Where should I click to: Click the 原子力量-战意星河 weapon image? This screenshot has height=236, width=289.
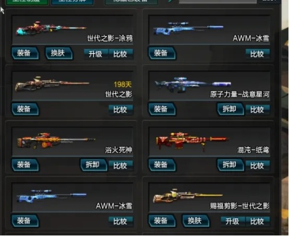(193, 84)
